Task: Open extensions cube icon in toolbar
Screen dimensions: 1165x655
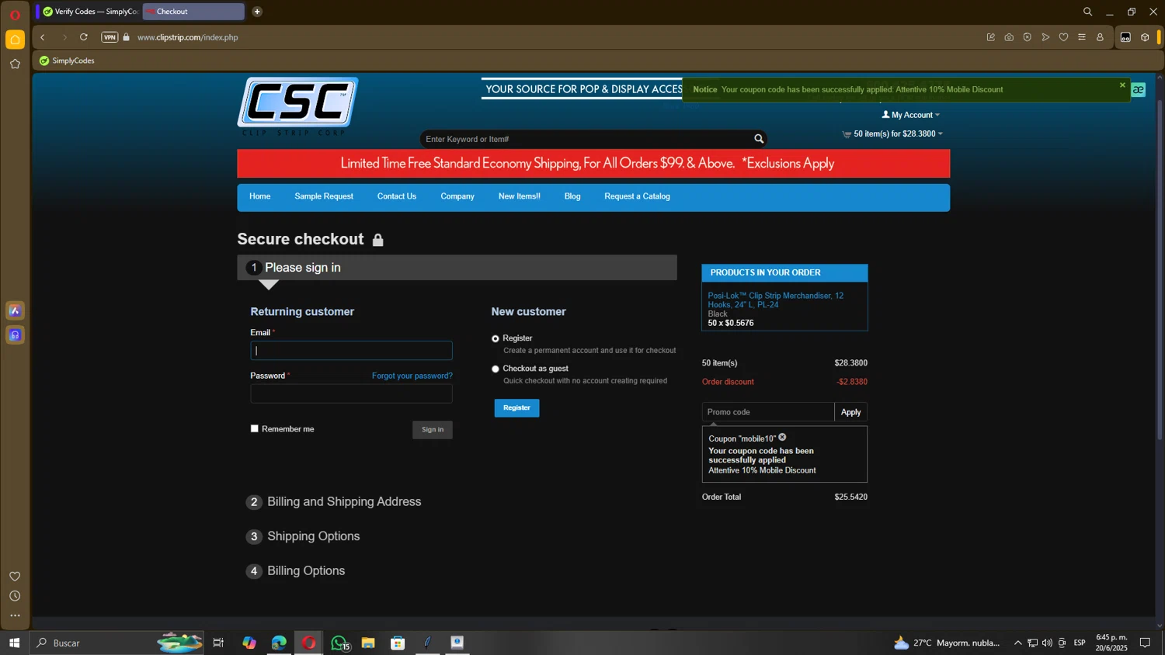Action: 1145,37
